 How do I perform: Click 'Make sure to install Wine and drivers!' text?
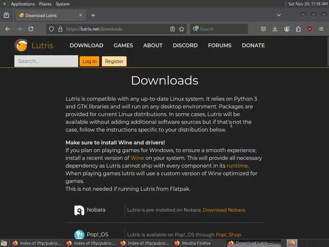click(115, 142)
